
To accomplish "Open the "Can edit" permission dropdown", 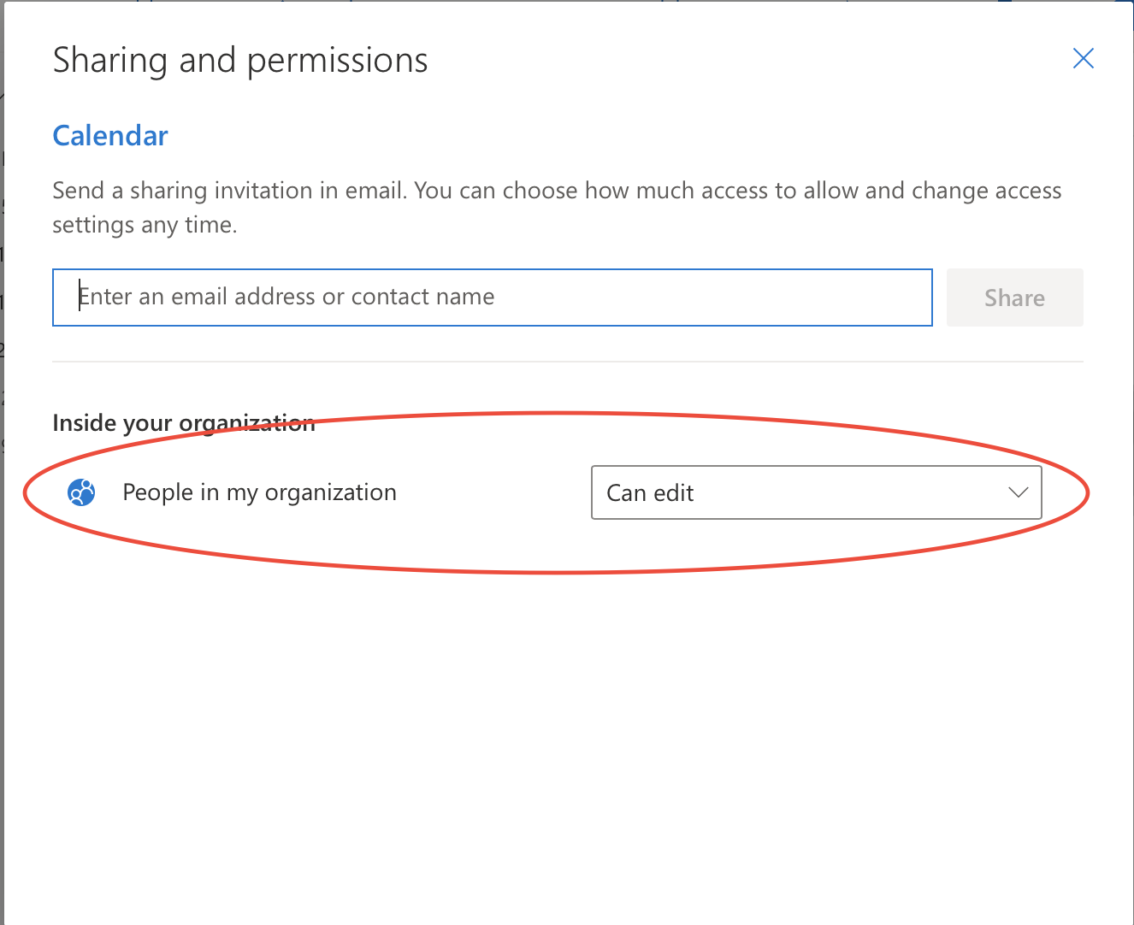I will [x=815, y=492].
